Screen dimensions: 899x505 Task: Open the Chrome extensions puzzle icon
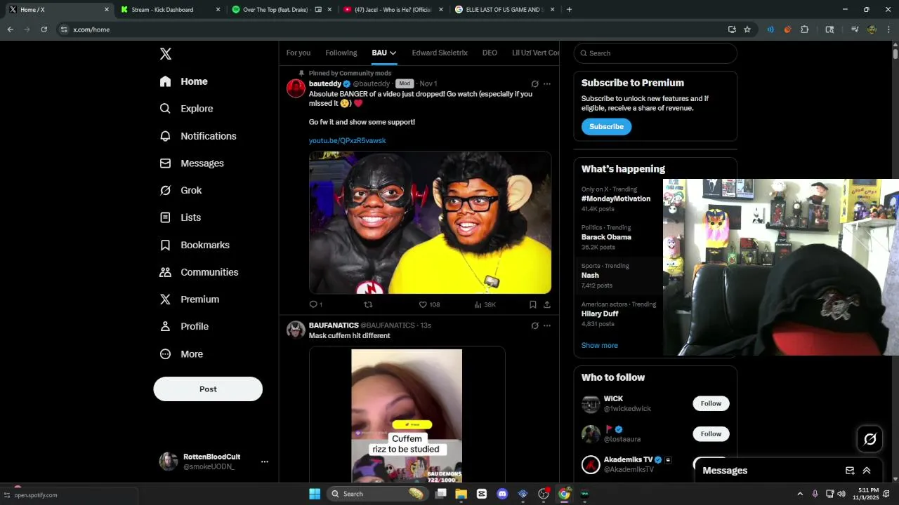805,29
